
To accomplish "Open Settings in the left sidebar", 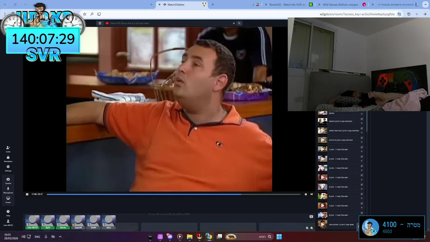I will point(8,168).
